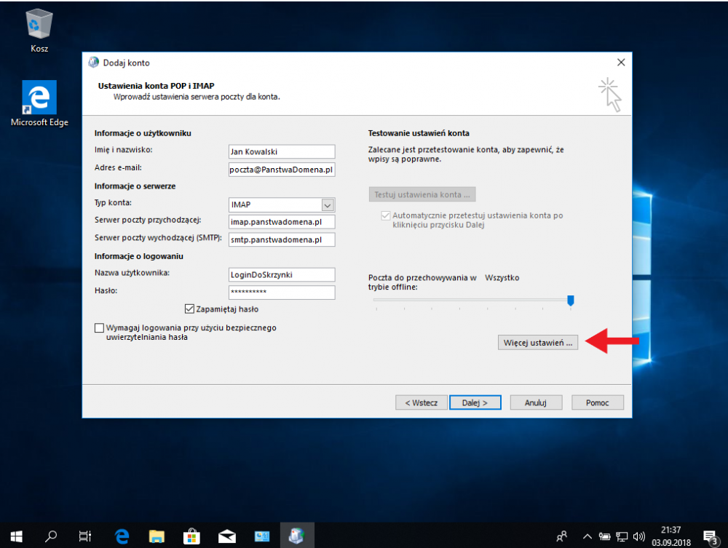Click the Wszystko offline value label

pyautogui.click(x=502, y=277)
